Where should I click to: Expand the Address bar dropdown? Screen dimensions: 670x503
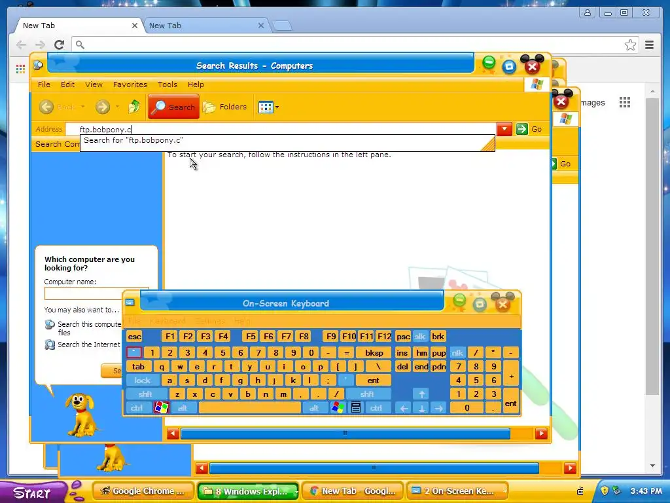(504, 129)
